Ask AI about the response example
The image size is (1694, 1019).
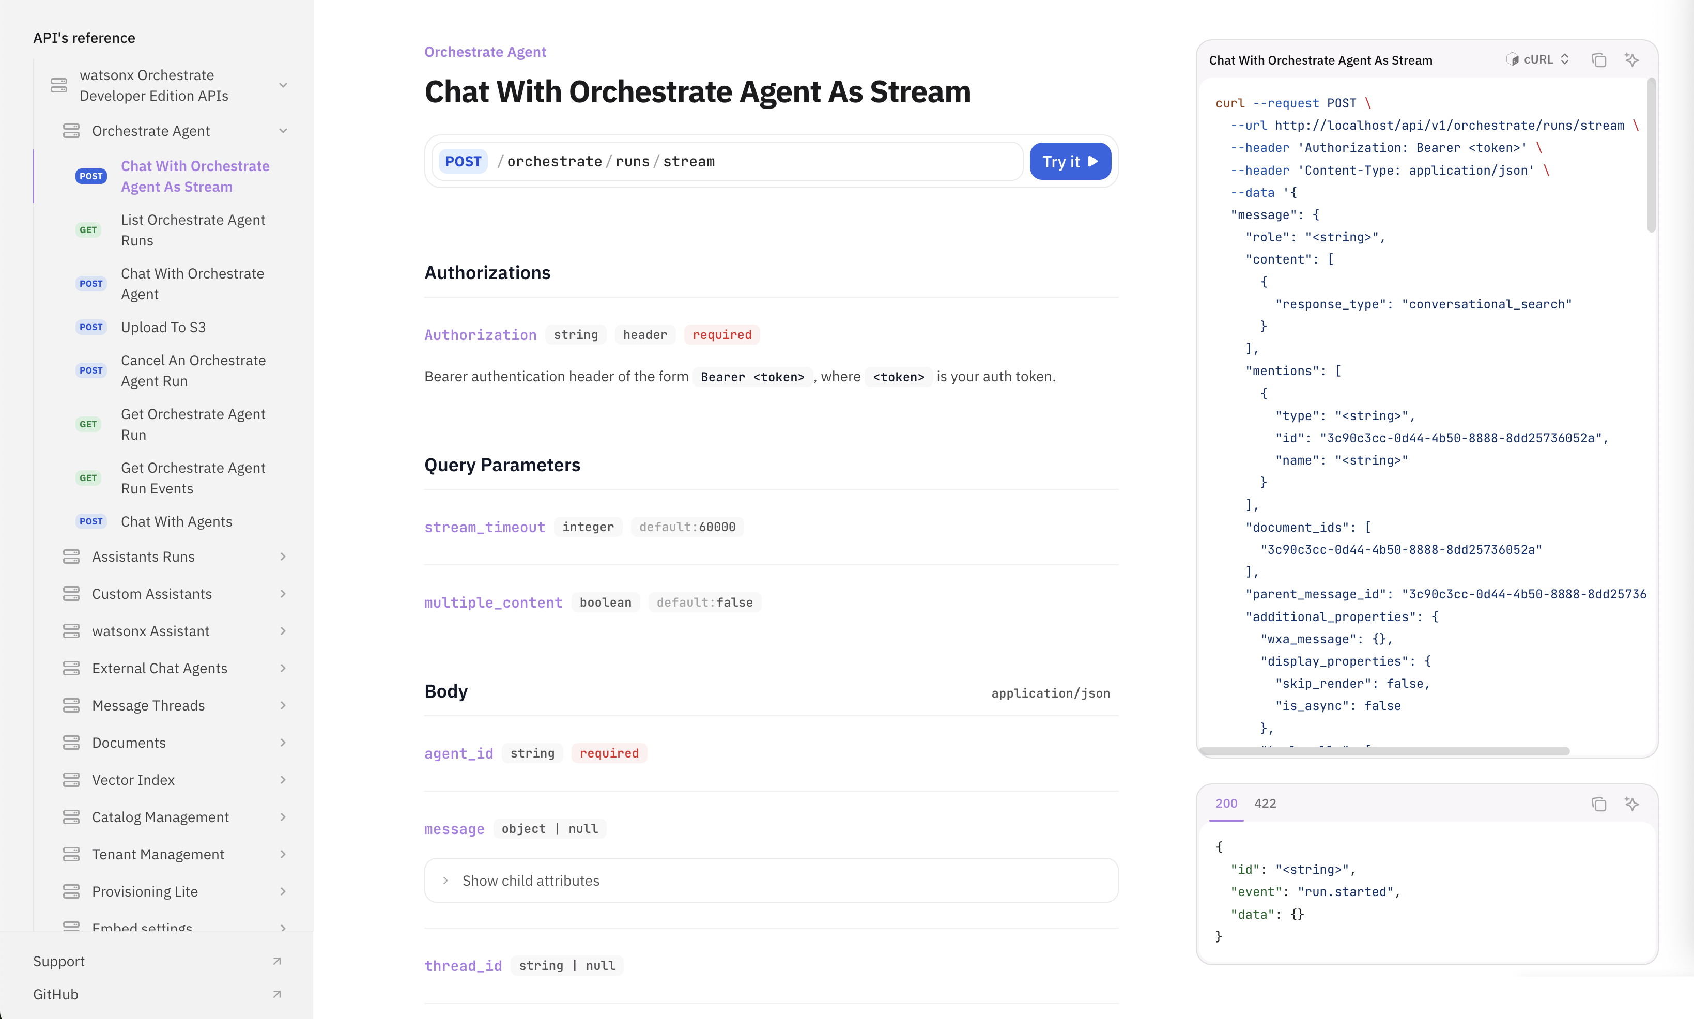pyautogui.click(x=1632, y=804)
